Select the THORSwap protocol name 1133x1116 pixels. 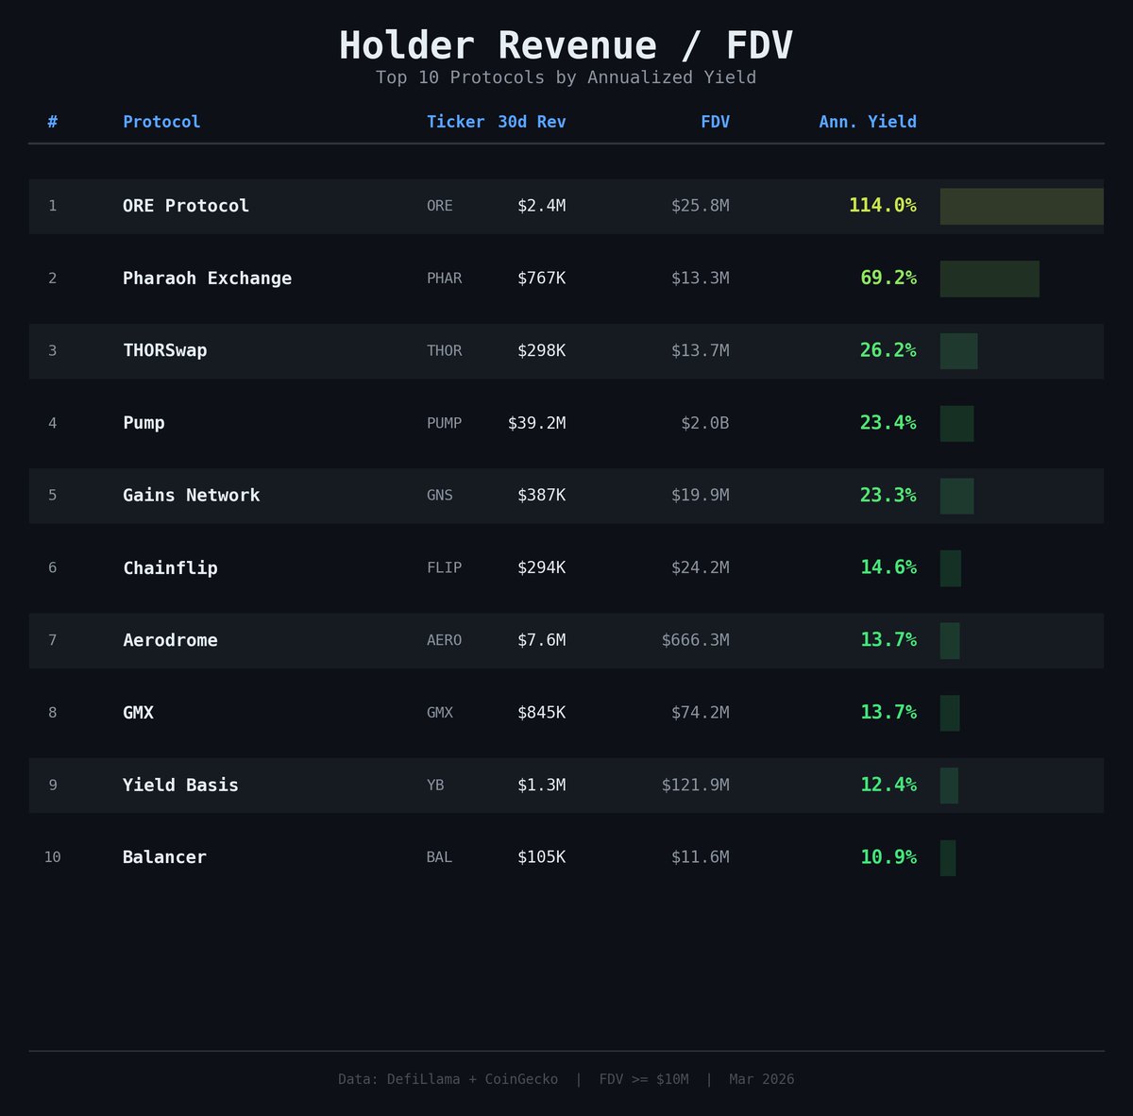click(x=164, y=350)
